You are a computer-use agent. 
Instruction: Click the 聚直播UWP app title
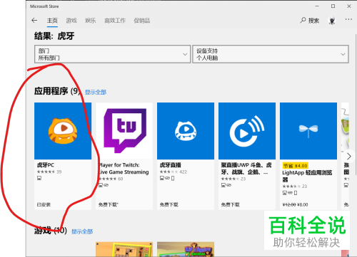click(246, 169)
